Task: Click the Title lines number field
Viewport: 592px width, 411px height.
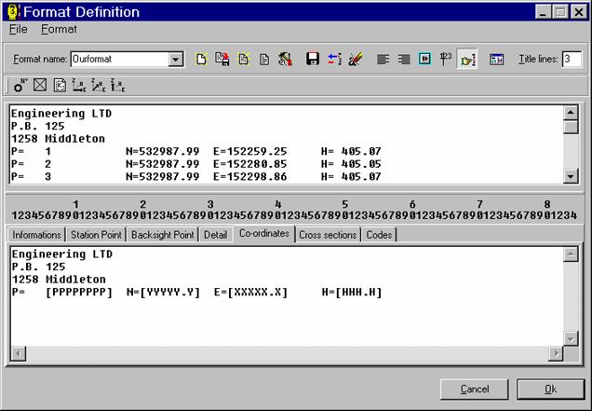Action: coord(571,59)
